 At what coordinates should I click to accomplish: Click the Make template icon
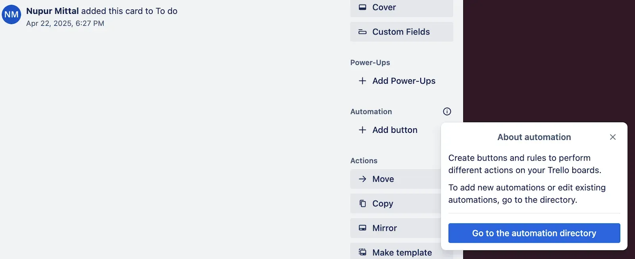362,252
